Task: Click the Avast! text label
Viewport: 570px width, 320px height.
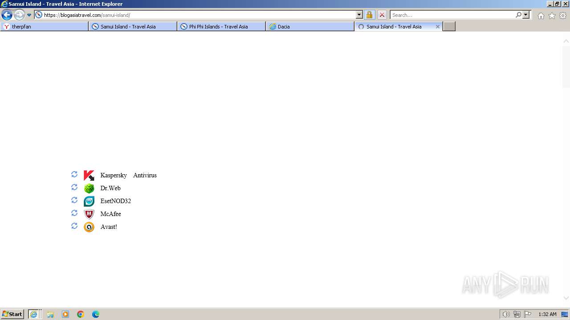Action: point(109,227)
